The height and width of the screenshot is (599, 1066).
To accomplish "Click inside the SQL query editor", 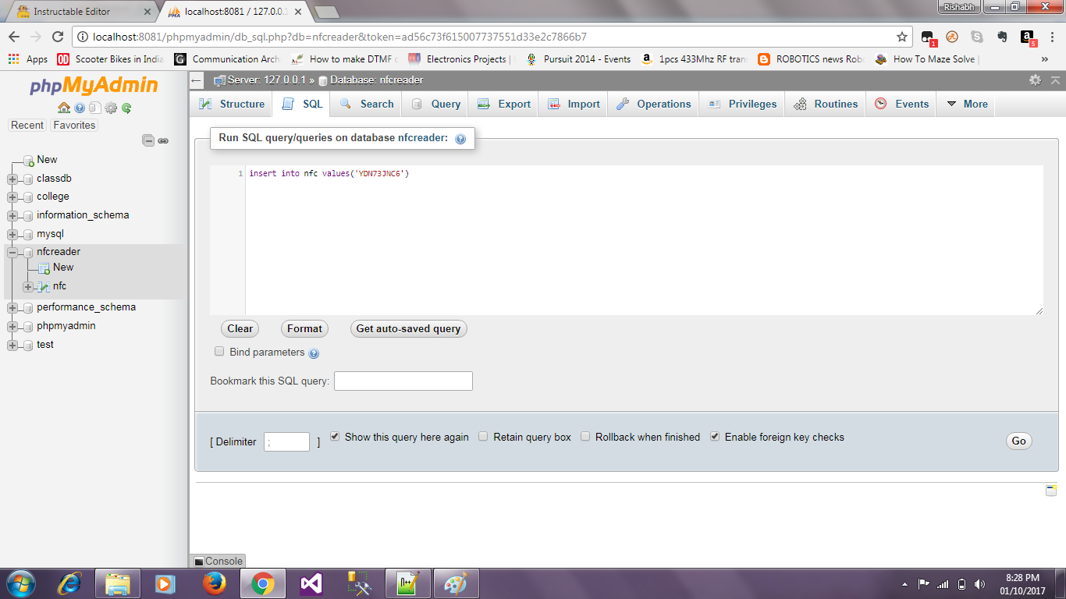I will 645,240.
